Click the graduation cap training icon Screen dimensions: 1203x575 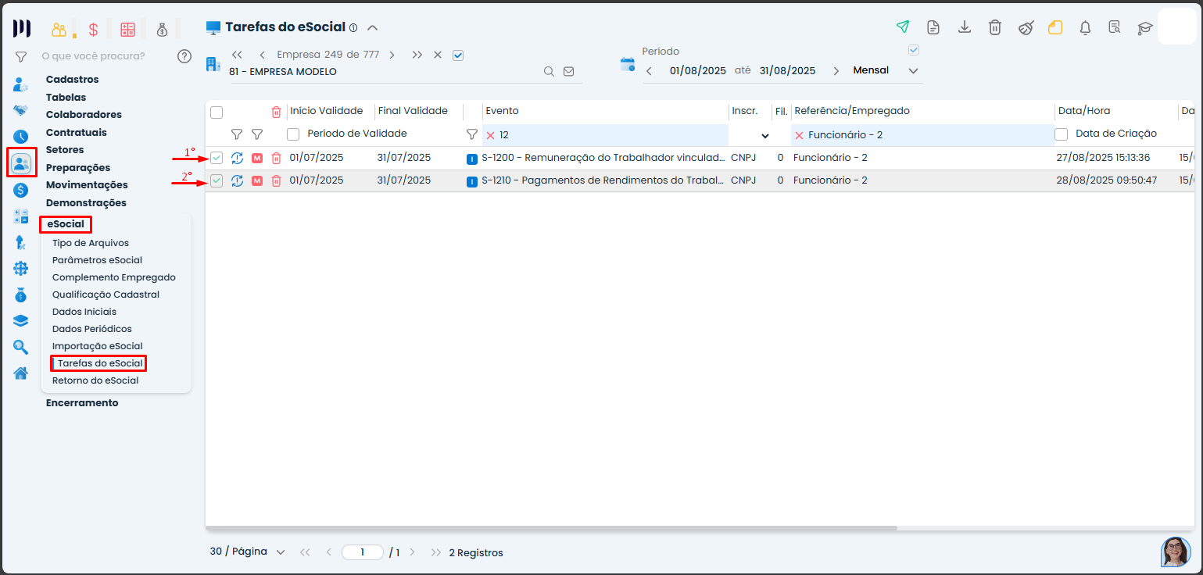pos(1145,27)
